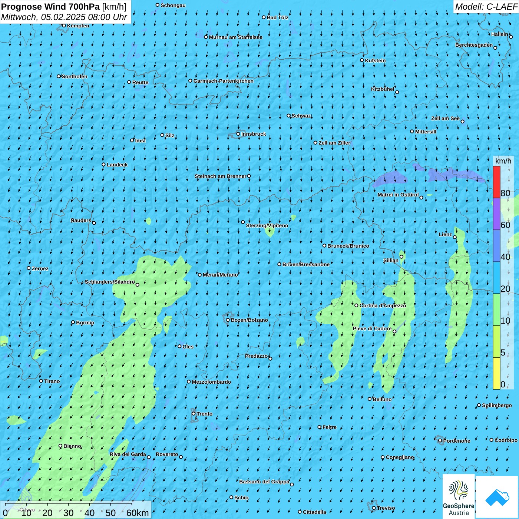Click the Murnau am Staffelsee label
519x519 pixels.
click(x=236, y=37)
